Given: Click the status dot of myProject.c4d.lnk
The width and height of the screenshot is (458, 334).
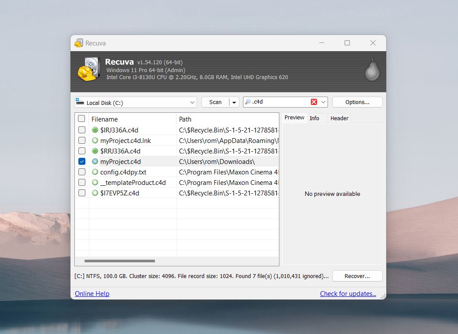Looking at the screenshot, I should coord(95,140).
